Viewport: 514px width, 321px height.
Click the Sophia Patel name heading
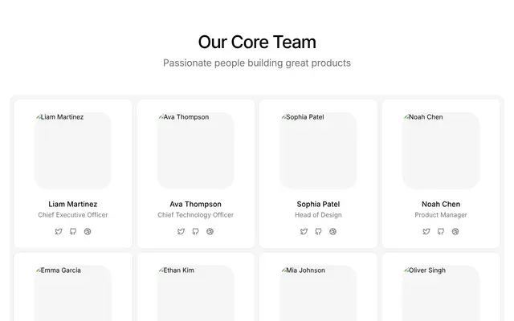pos(318,204)
